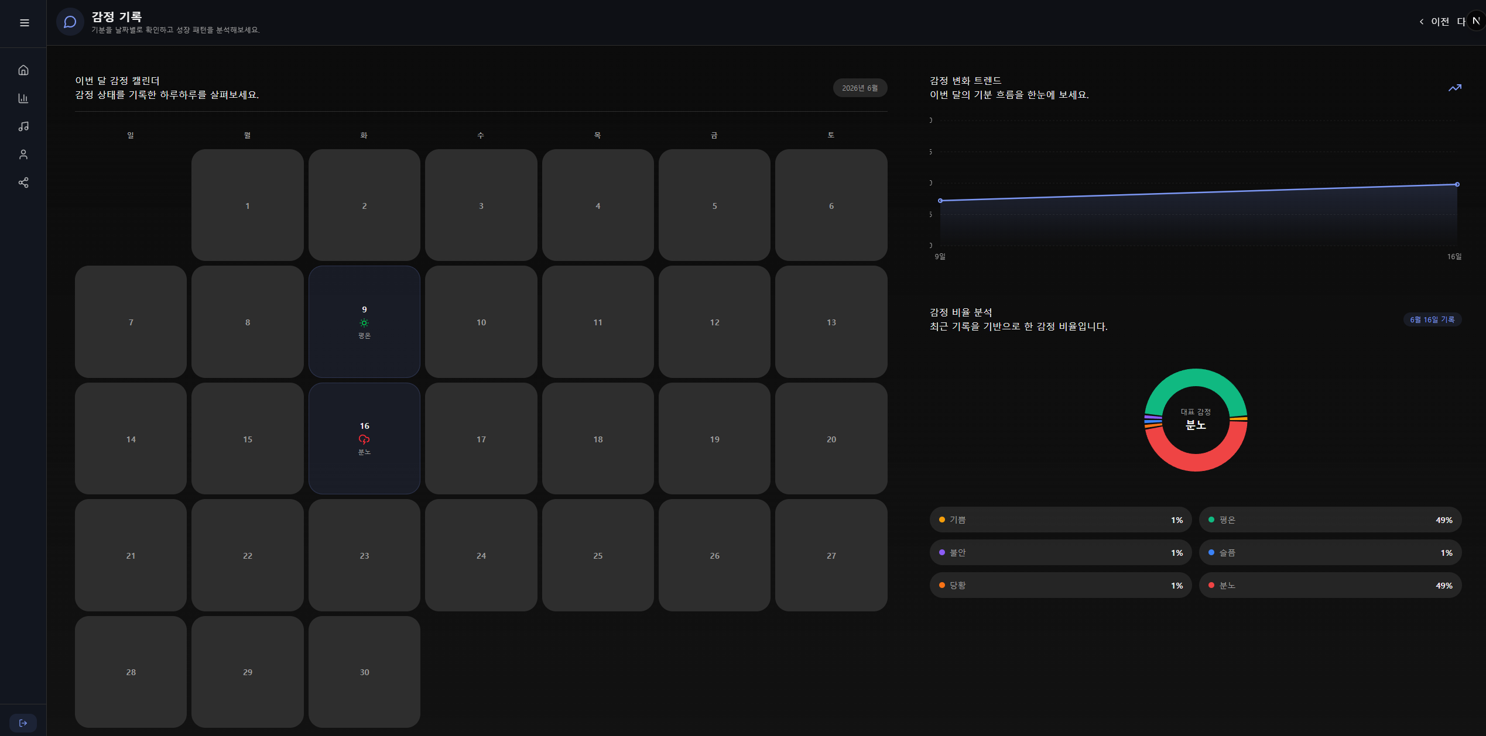Open calendar day 15

pos(248,438)
